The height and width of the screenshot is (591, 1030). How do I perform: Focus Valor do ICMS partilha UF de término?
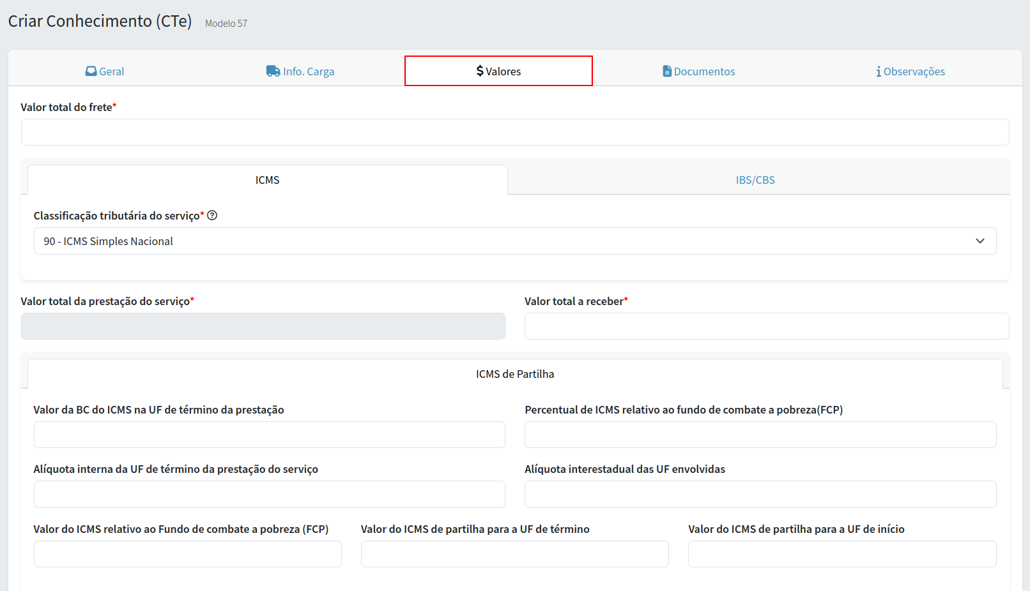pos(514,554)
